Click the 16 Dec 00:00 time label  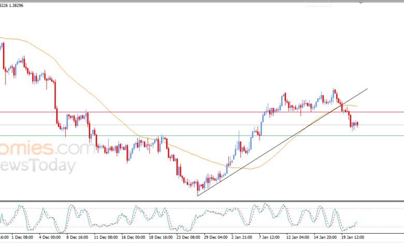pyautogui.click(x=133, y=238)
